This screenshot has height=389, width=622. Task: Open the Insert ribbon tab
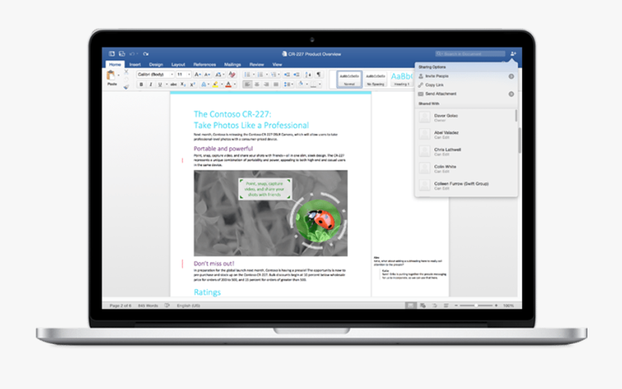point(135,64)
